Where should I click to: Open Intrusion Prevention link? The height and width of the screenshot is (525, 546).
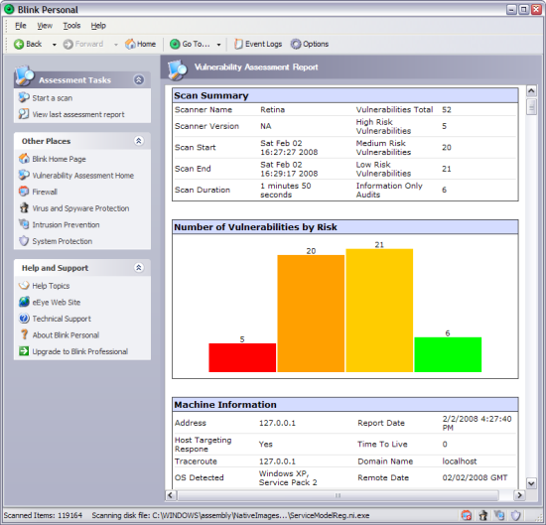coord(66,225)
